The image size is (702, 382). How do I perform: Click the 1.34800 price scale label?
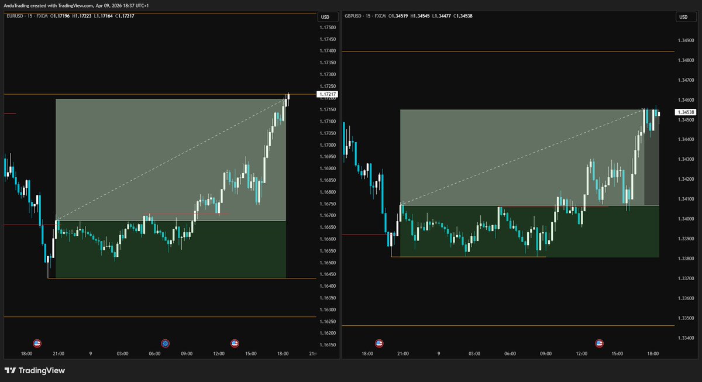(x=686, y=60)
